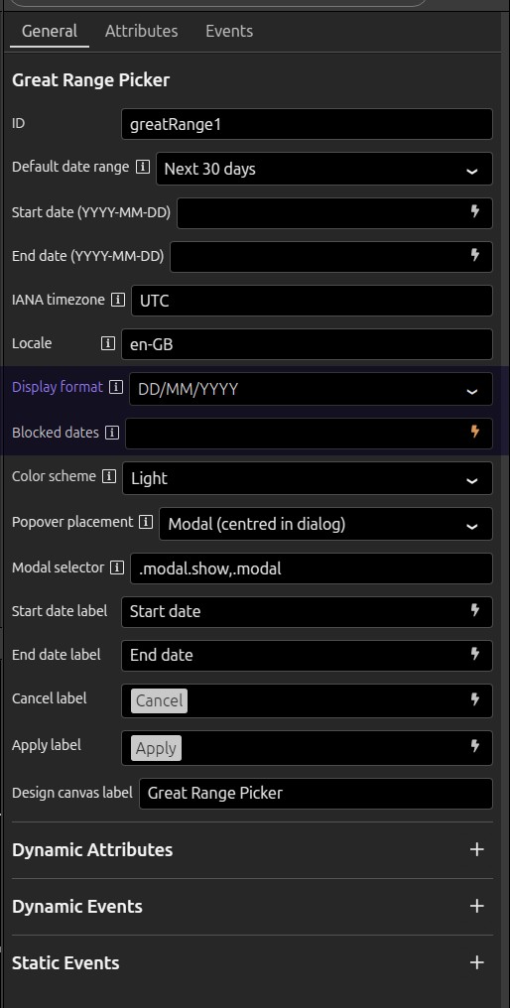Open the Default date range dropdown
Viewport: 510px width, 1008px height.
(x=324, y=169)
